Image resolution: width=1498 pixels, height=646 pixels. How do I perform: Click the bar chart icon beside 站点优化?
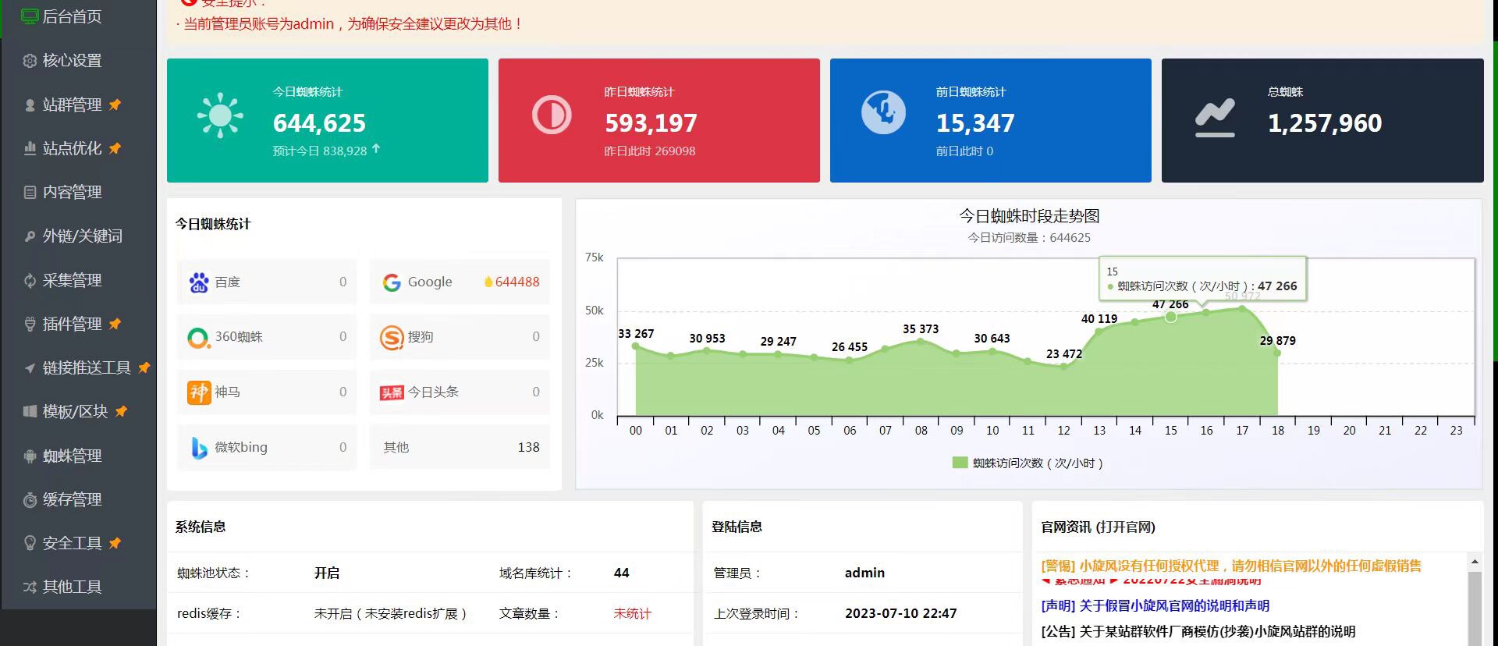point(30,148)
